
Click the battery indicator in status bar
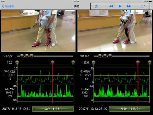pos(150,2)
